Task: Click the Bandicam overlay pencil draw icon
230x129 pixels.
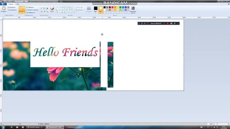Action: point(175,23)
